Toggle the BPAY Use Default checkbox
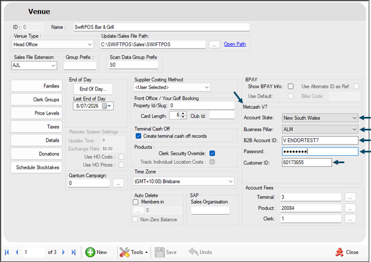This screenshot has width=371, height=262. click(x=291, y=96)
